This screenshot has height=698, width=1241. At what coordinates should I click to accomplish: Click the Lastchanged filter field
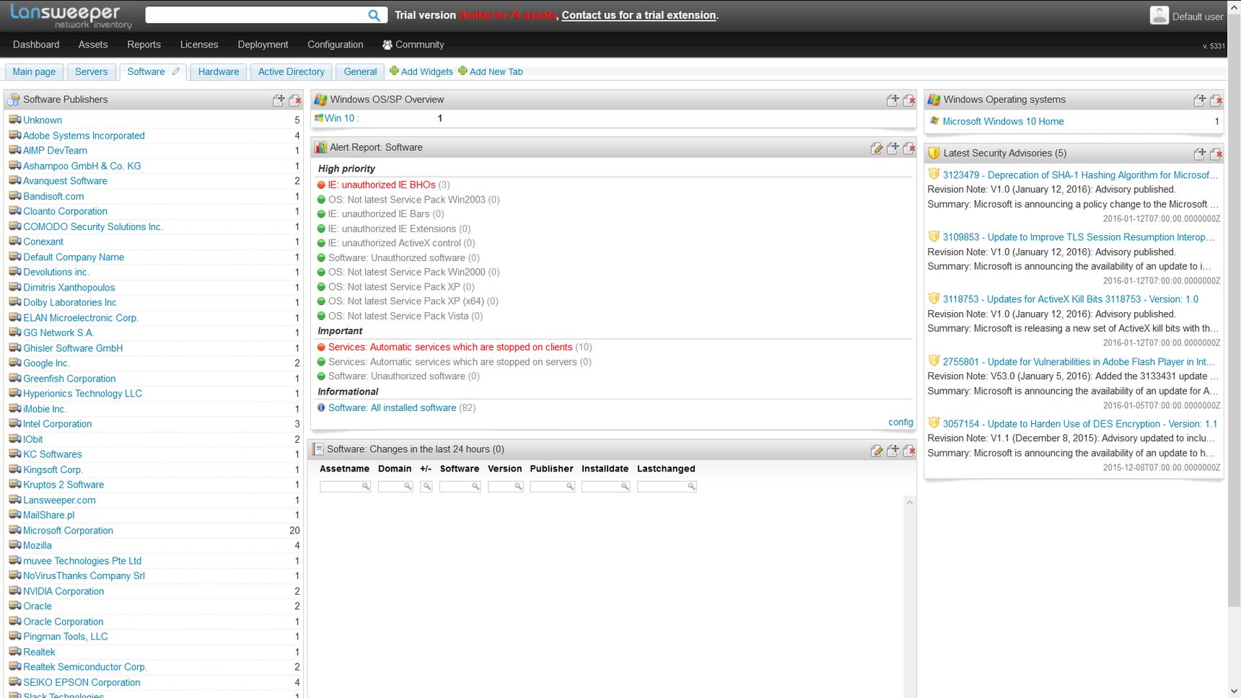tap(667, 487)
